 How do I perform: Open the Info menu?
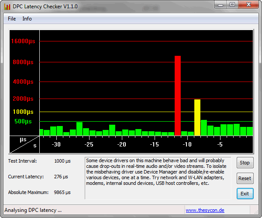(x=27, y=19)
